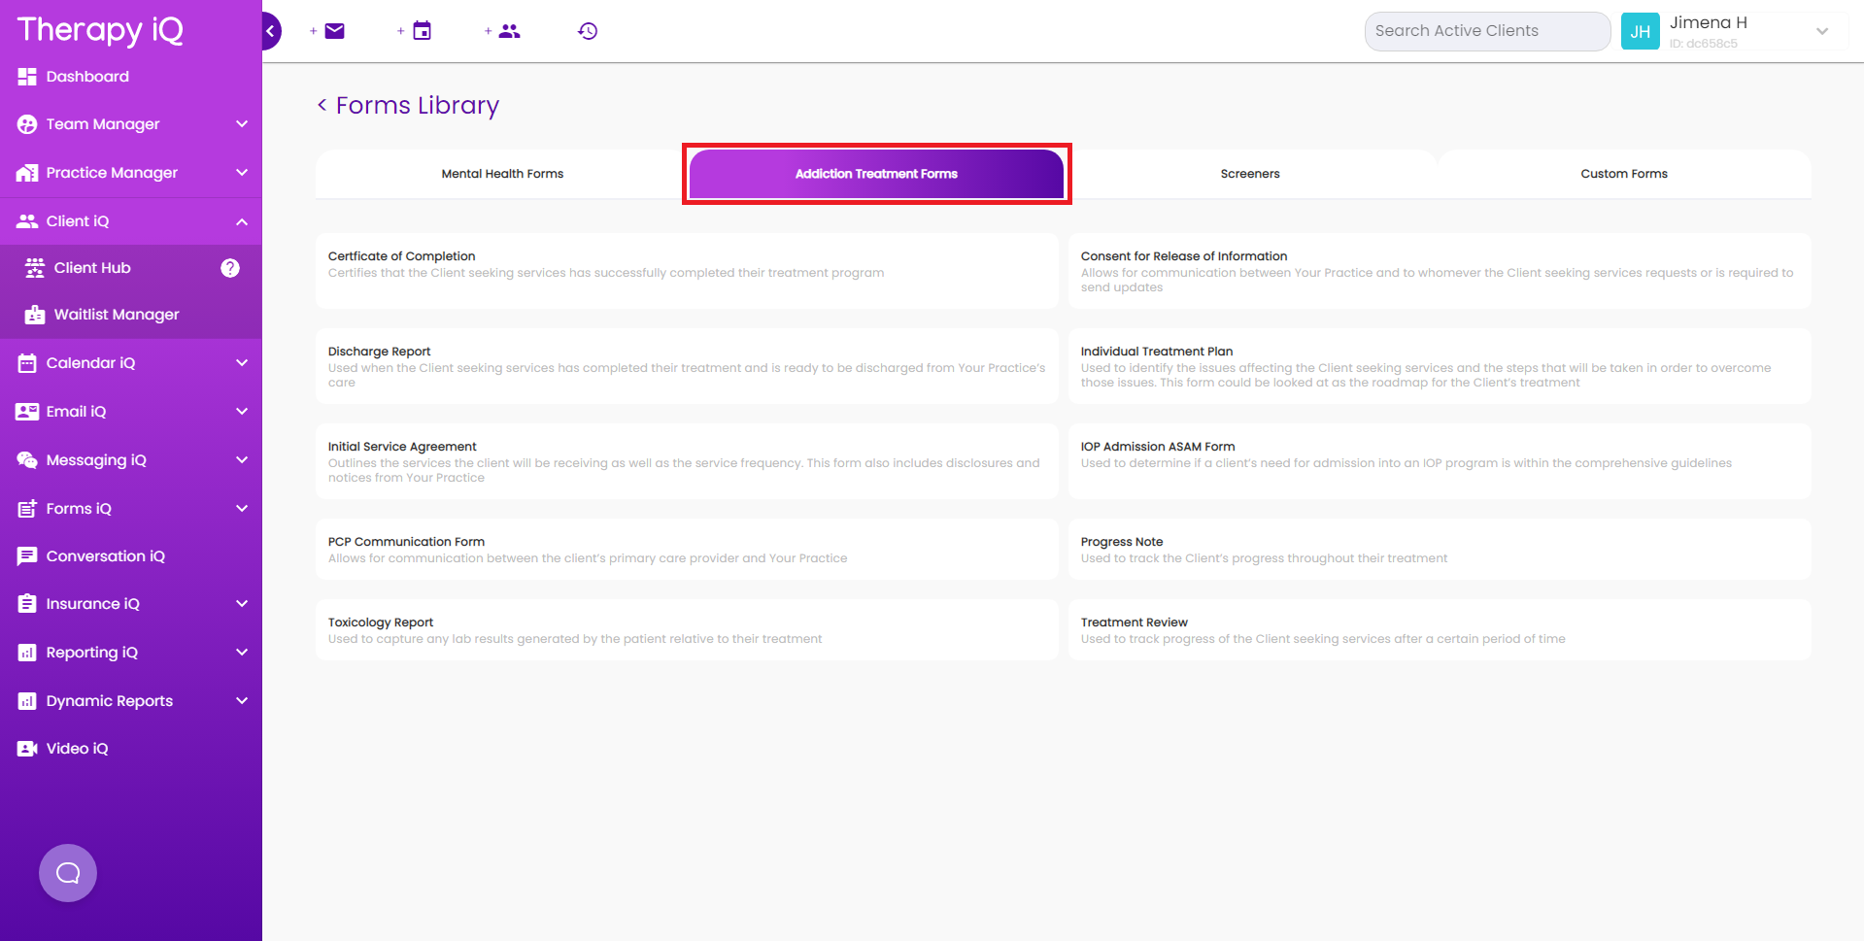Expand the Calendar iQ chevron
Image resolution: width=1864 pixels, height=941 pixels.
tap(242, 363)
